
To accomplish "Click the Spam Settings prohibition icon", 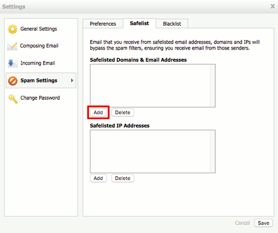I will point(13,81).
